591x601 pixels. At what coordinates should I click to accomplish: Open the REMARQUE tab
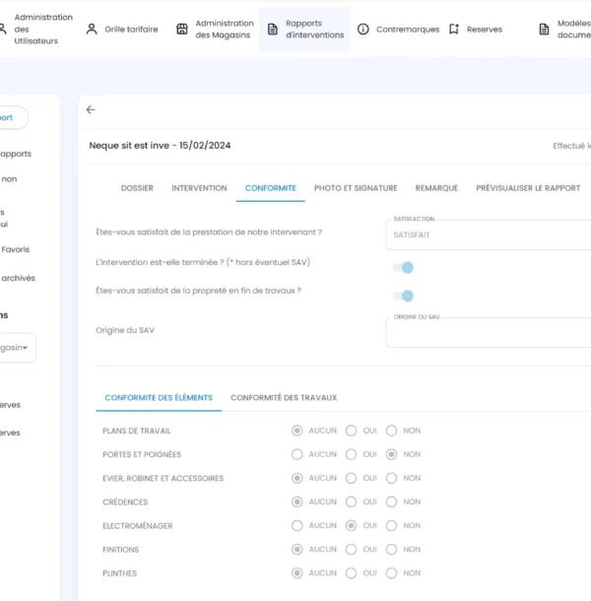click(x=436, y=188)
